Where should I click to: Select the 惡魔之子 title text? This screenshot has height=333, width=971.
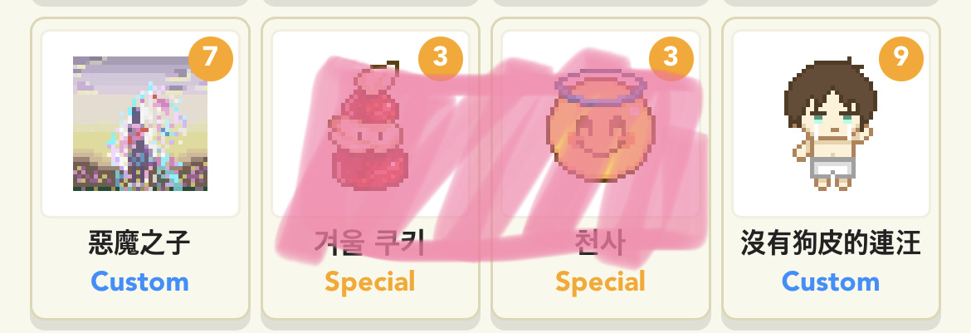pos(139,242)
